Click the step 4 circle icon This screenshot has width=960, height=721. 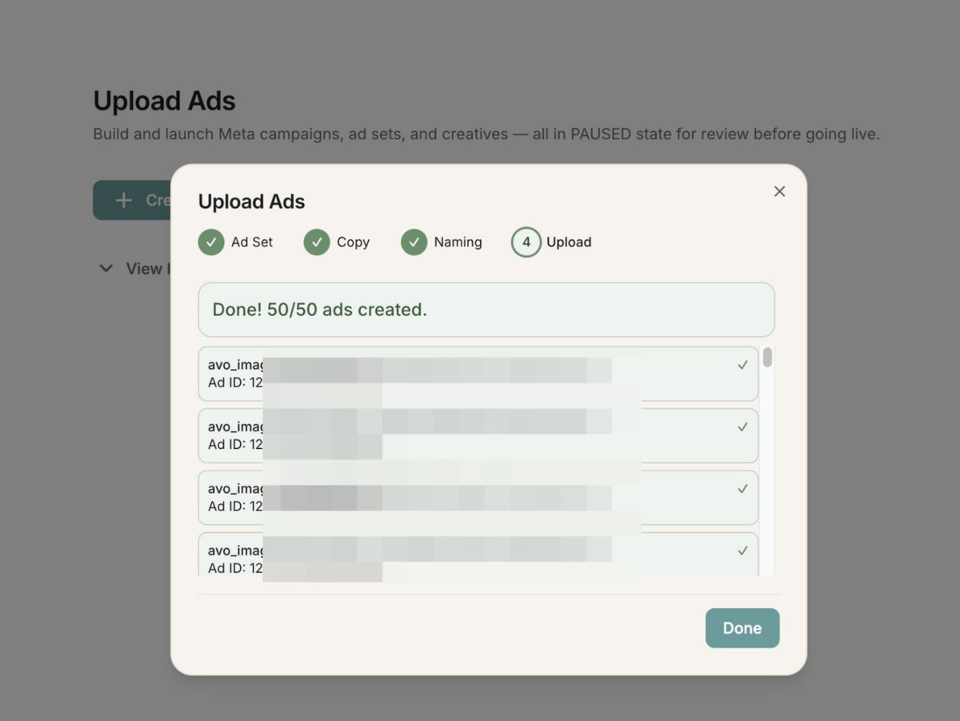pyautogui.click(x=526, y=242)
